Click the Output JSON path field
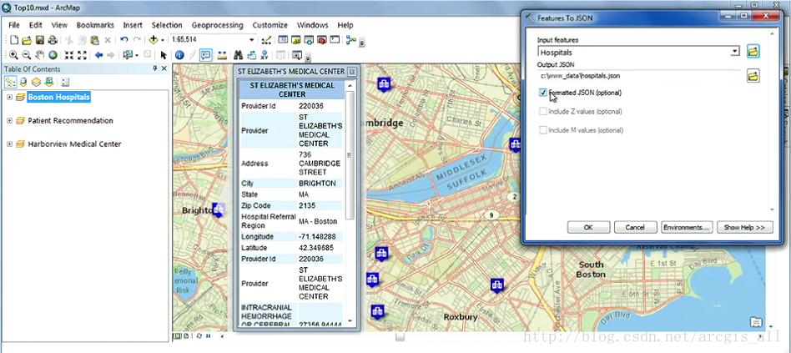 tap(639, 76)
